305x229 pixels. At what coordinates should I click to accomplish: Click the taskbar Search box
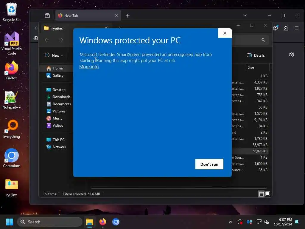click(50, 222)
